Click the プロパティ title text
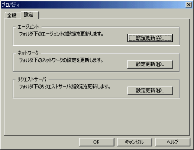The width and height of the screenshot is (194, 150). pyautogui.click(x=10, y=5)
